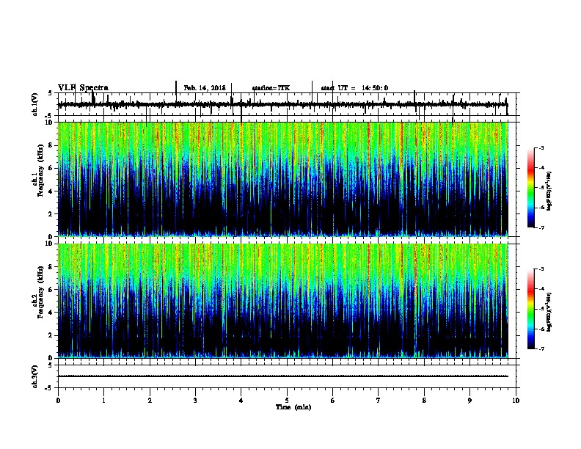Click the ch.2 spectrogram color bar

[x=531, y=309]
